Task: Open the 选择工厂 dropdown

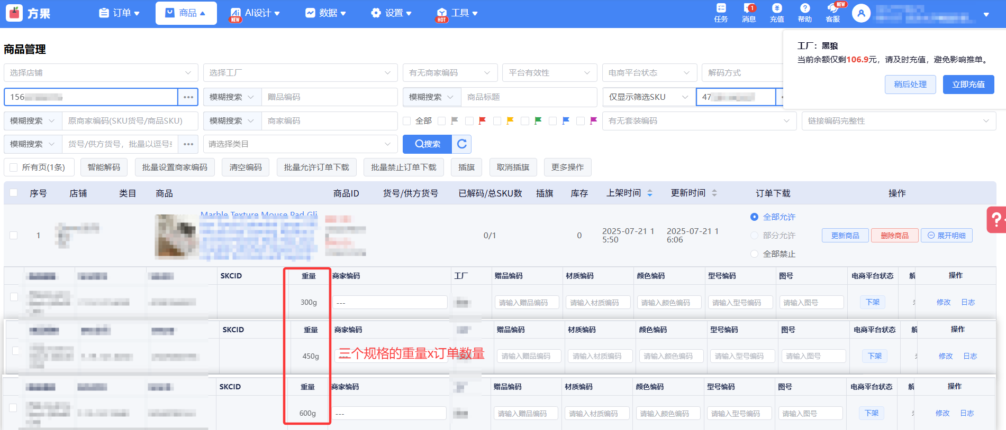Action: coord(300,73)
